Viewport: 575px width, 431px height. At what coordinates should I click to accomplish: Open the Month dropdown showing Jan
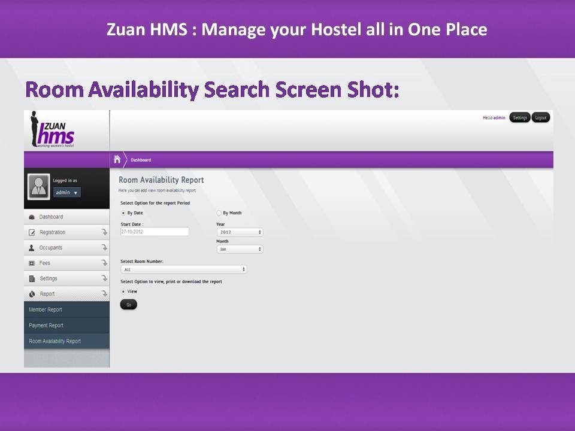[240, 249]
